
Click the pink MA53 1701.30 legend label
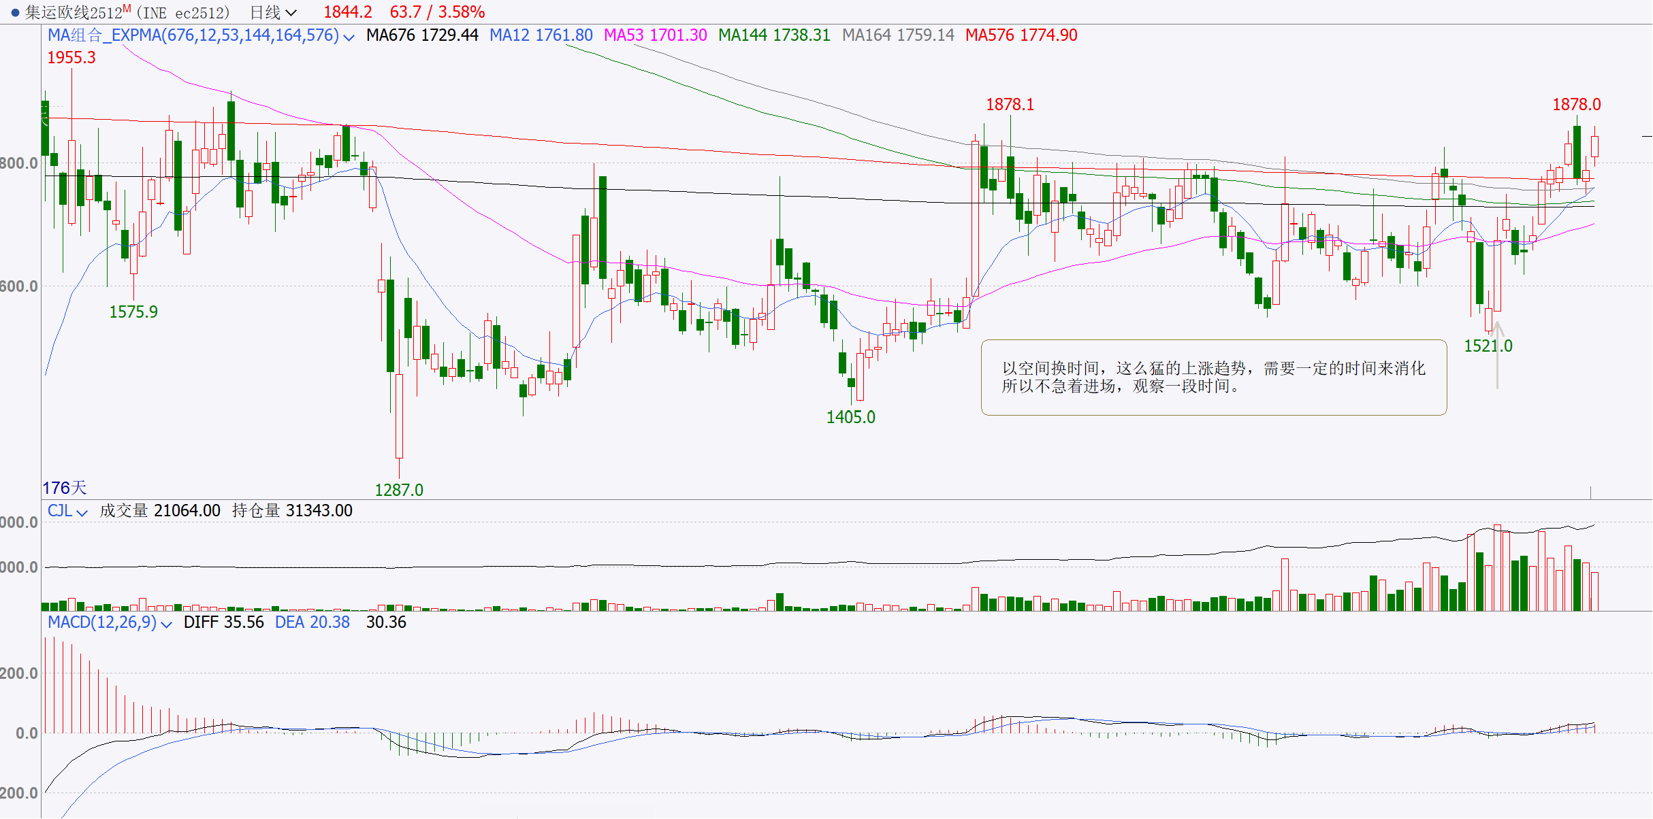(x=655, y=35)
